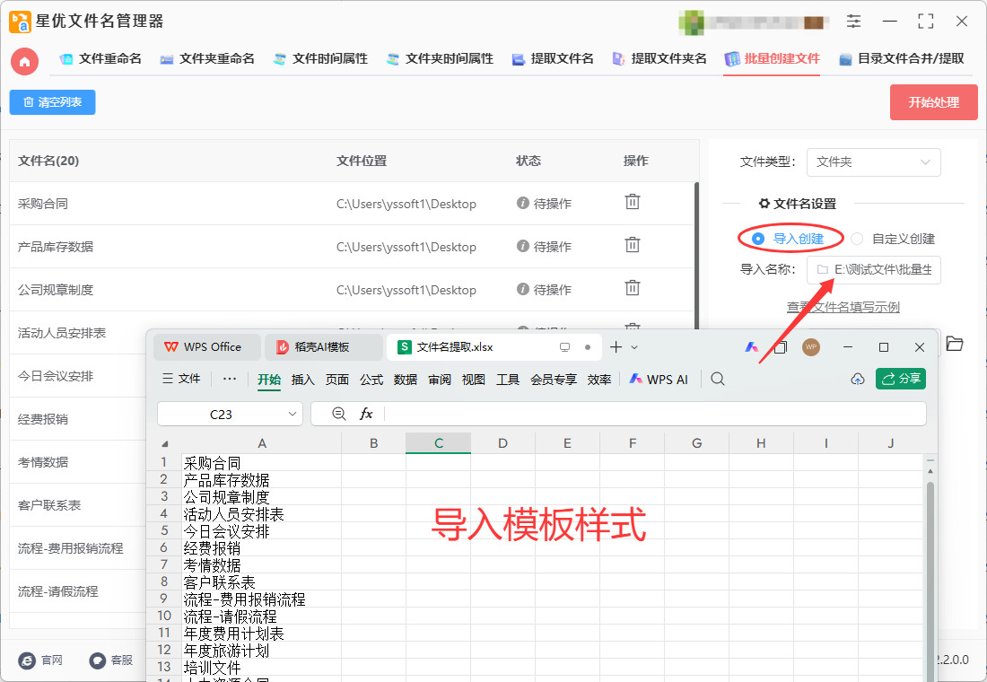Switch to the 文件重命名 tab
Screen dimensions: 987x682
[100, 58]
